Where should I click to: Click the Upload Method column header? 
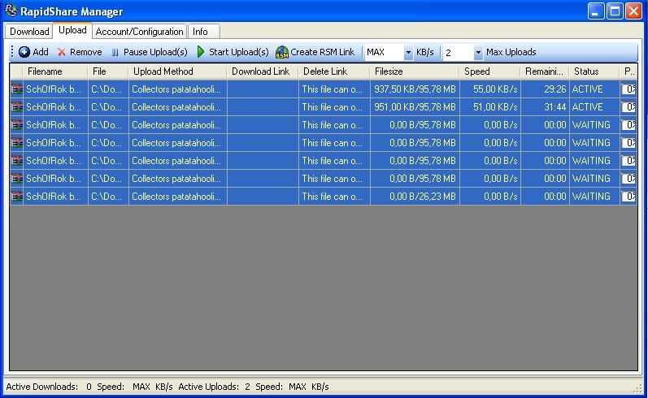tap(177, 71)
